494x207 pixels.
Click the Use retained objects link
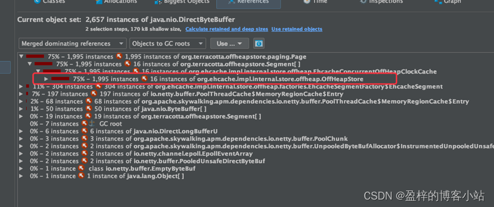click(x=297, y=29)
